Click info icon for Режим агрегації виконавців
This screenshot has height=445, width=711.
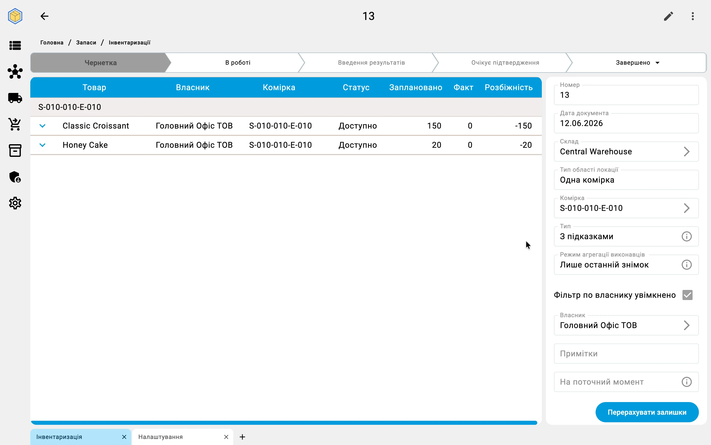pos(687,265)
